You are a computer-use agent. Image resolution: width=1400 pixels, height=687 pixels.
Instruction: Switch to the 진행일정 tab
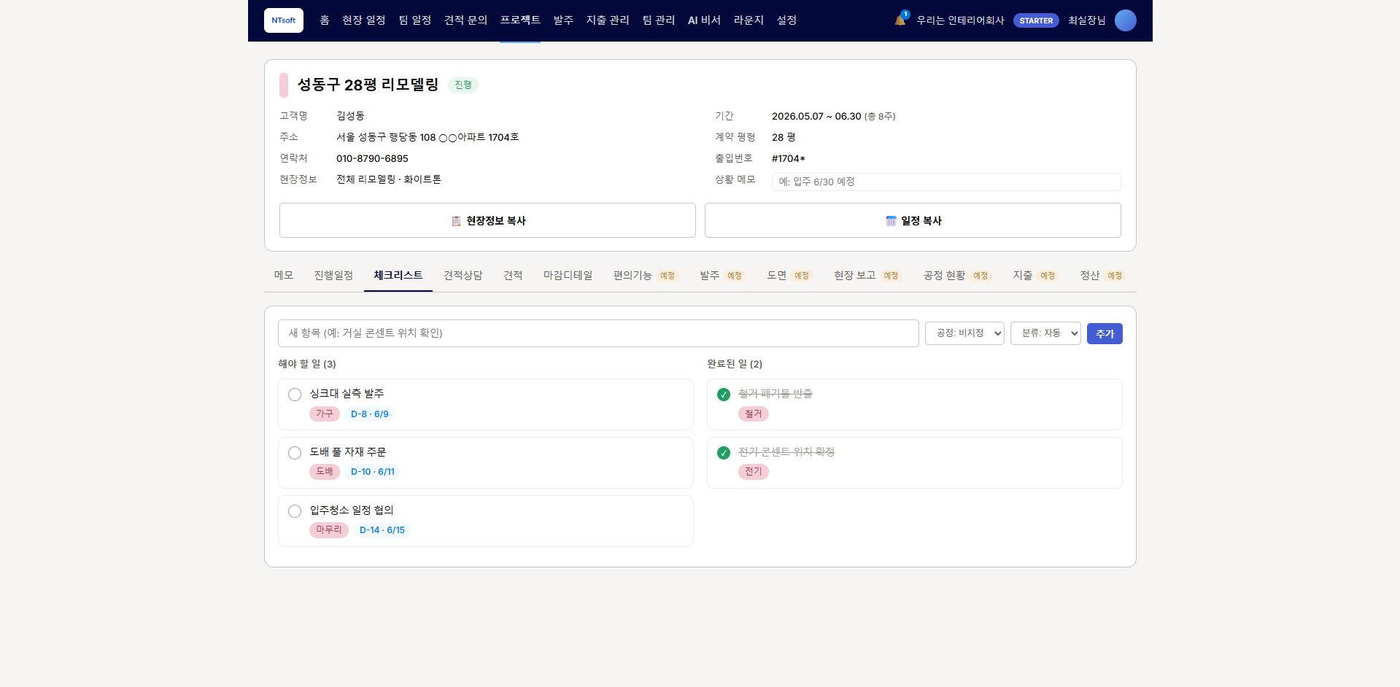[x=333, y=276]
